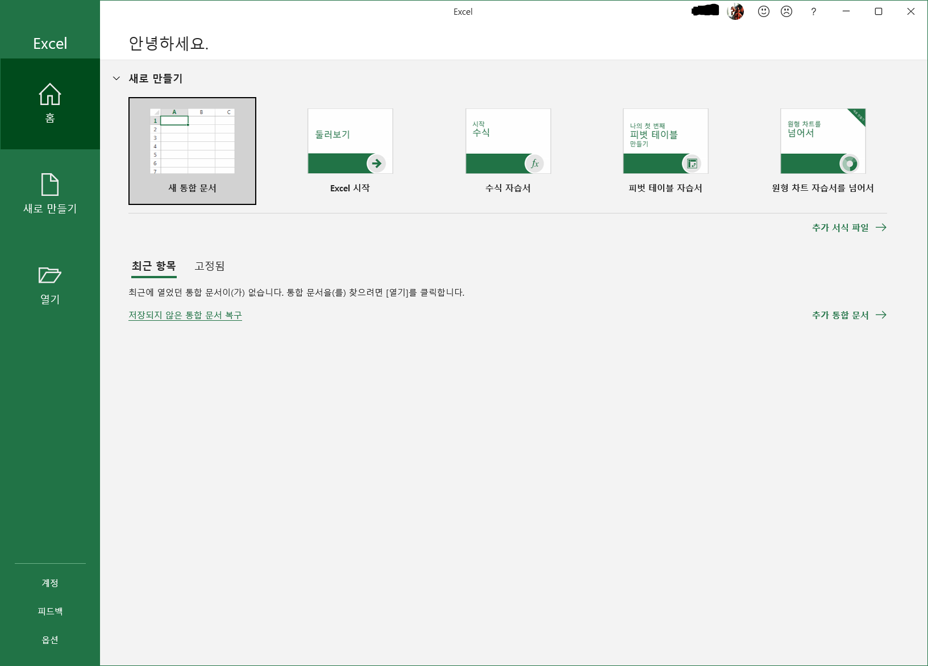The image size is (928, 666).
Task: Click the 새로 만들기 section heading
Action: (x=156, y=78)
